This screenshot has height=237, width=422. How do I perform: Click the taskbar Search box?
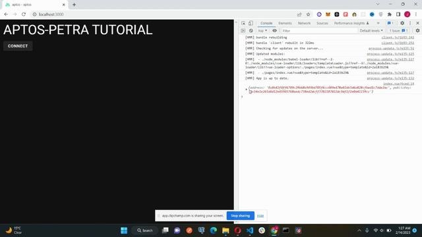click(145, 230)
